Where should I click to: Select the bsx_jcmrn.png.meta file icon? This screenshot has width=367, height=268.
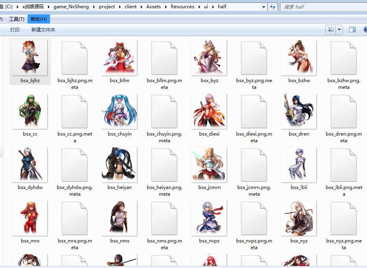254,165
